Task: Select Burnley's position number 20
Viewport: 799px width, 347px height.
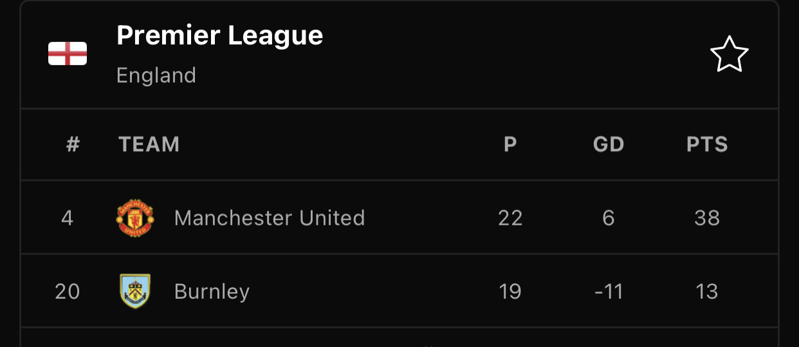Action: (68, 292)
